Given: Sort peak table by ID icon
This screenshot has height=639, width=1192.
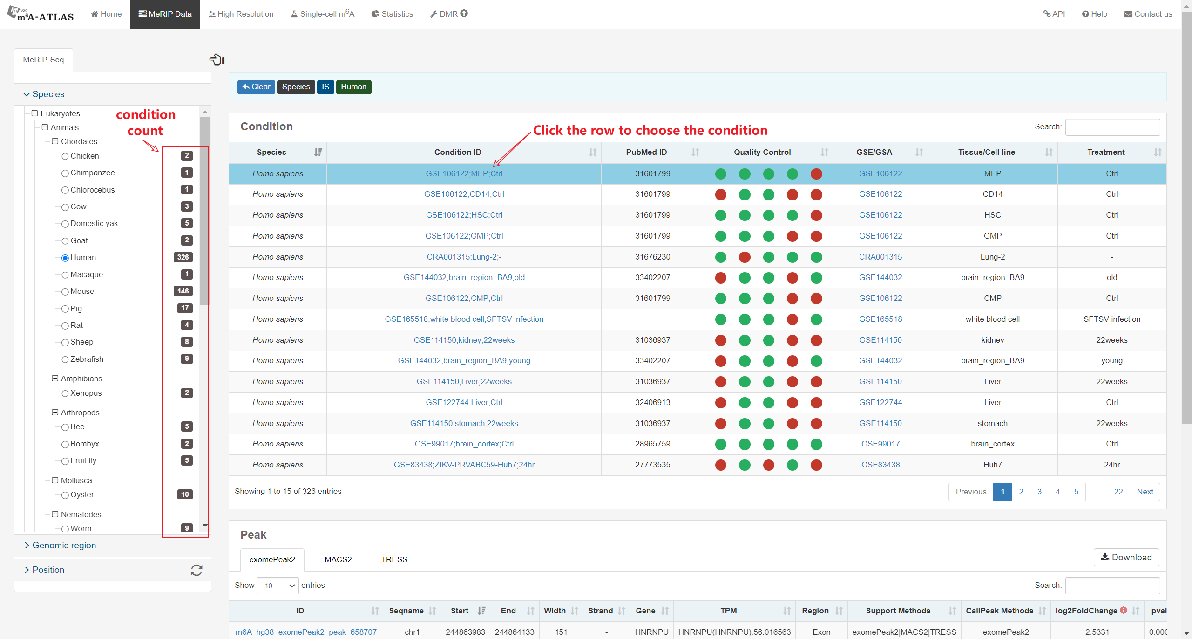Looking at the screenshot, I should click(x=375, y=611).
